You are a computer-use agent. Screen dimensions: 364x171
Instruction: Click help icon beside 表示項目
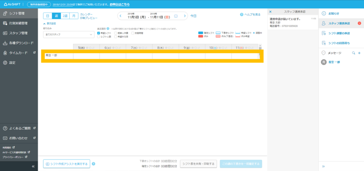108,28
